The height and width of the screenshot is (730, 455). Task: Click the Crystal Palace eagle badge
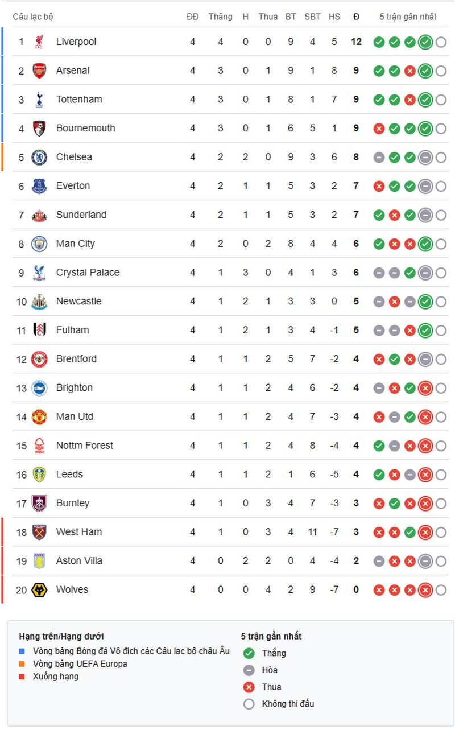39,273
